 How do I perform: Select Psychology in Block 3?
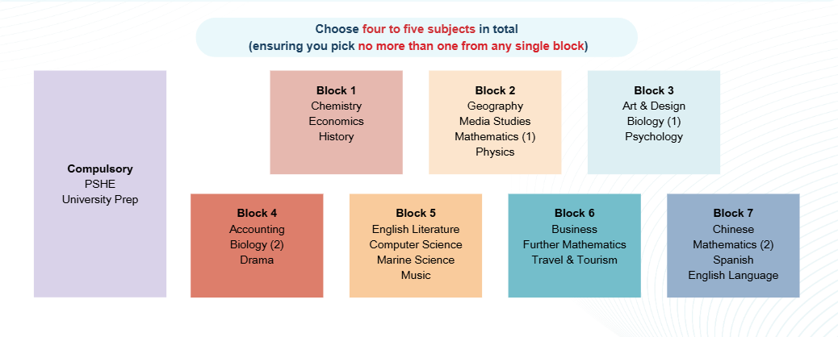coord(654,136)
